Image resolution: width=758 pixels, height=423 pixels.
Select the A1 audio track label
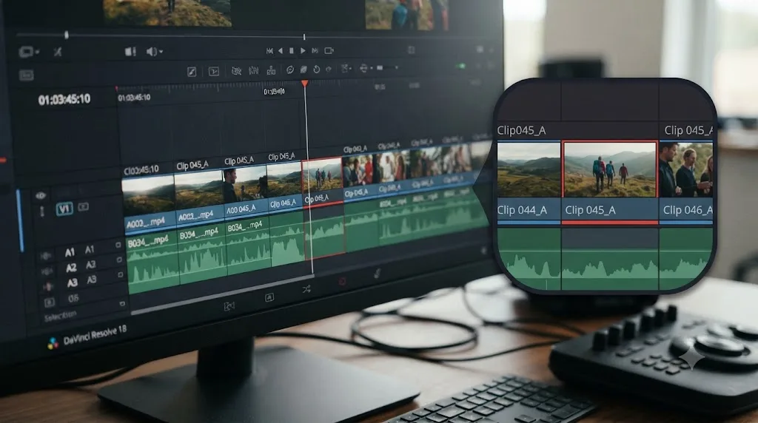[70, 252]
